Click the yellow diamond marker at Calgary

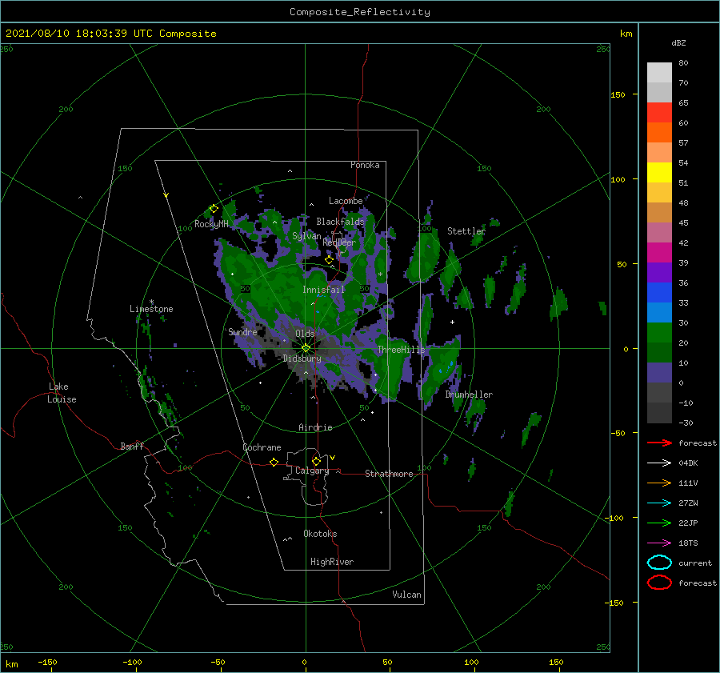316,461
